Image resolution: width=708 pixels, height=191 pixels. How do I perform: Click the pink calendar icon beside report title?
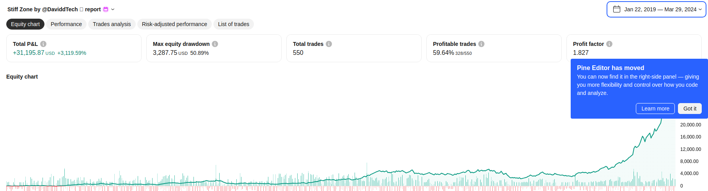(x=106, y=9)
